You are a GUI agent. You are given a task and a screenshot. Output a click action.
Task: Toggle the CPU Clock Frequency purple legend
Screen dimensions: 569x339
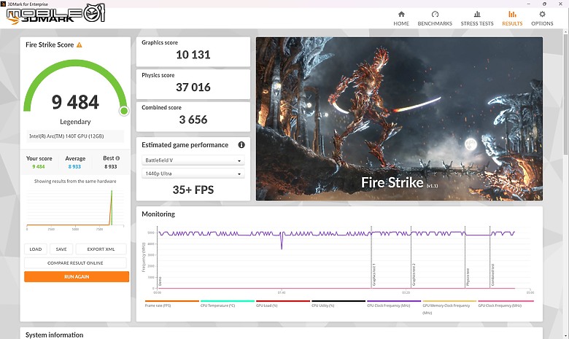[x=394, y=304]
